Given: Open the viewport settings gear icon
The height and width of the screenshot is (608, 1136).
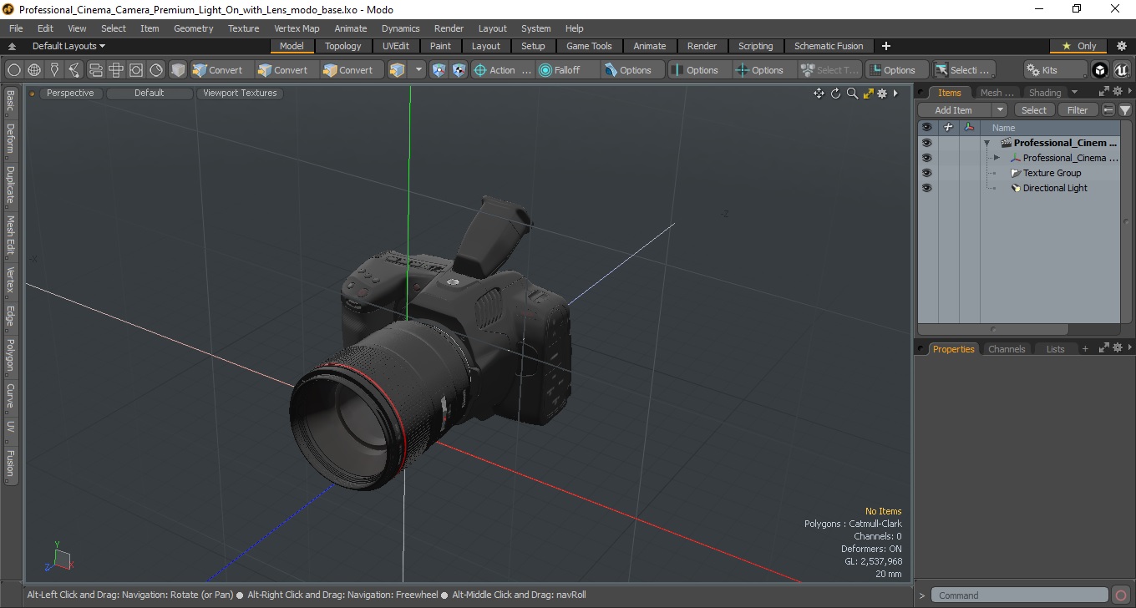Looking at the screenshot, I should (882, 94).
